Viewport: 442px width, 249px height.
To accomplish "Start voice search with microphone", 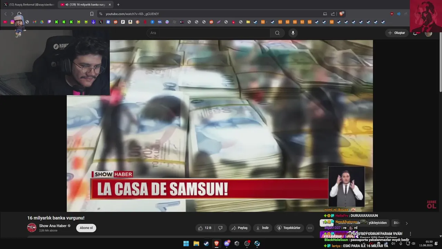I will pyautogui.click(x=293, y=33).
